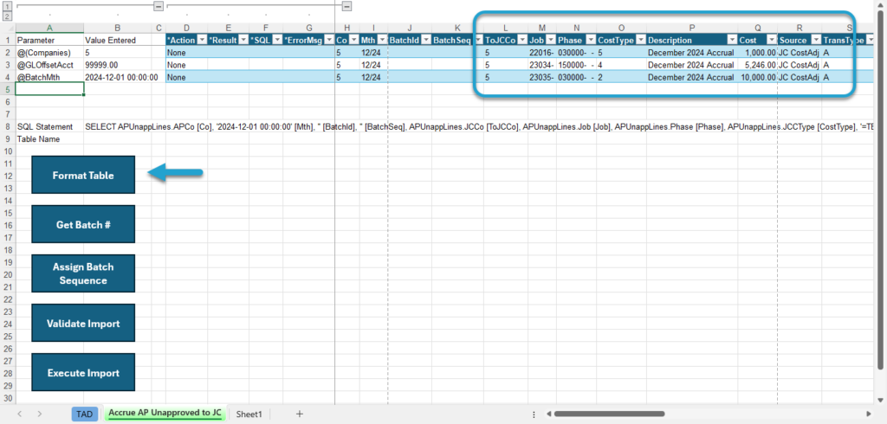Image resolution: width=887 pixels, height=424 pixels.
Task: Select the empty active cell A5
Action: tap(49, 89)
